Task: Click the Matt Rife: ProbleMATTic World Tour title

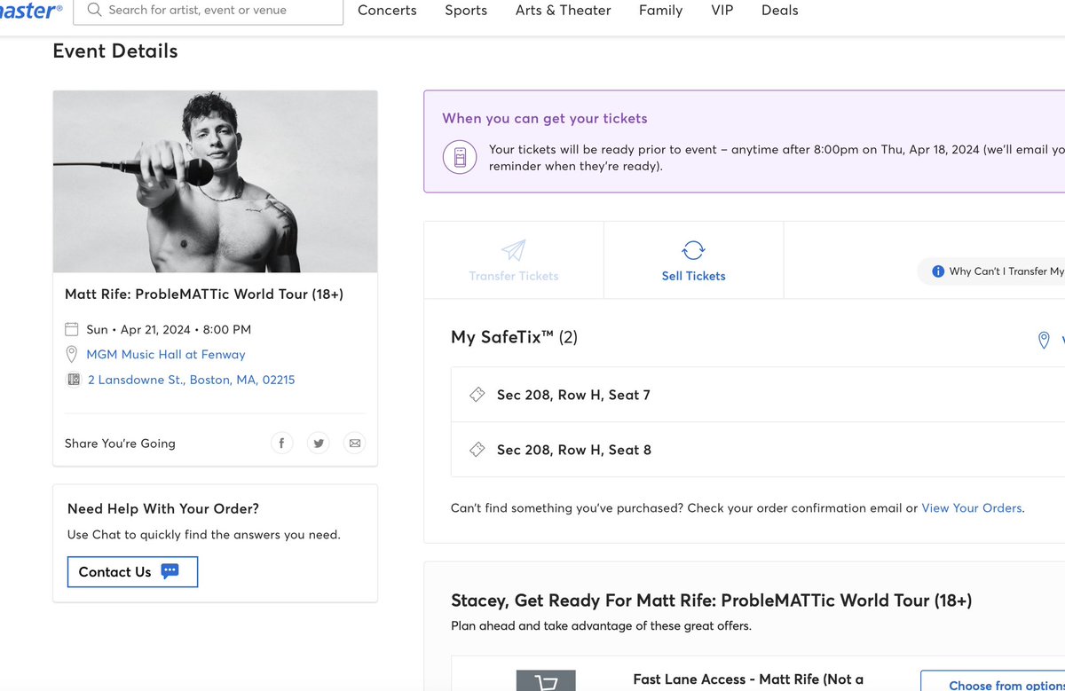Action: [204, 294]
